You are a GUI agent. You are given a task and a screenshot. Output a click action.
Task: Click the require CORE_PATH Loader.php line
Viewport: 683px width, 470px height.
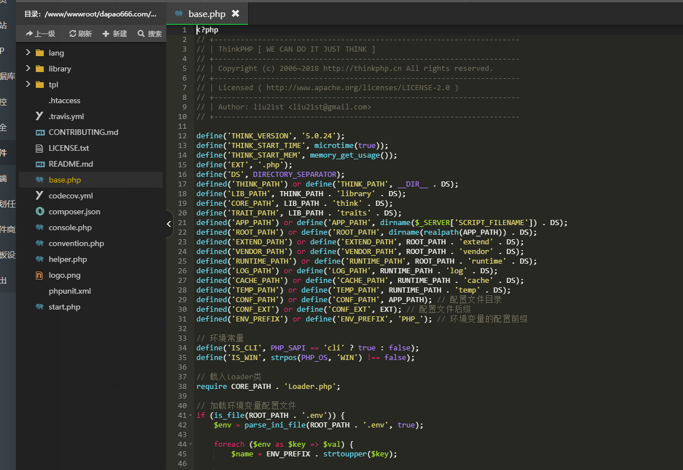(x=268, y=386)
